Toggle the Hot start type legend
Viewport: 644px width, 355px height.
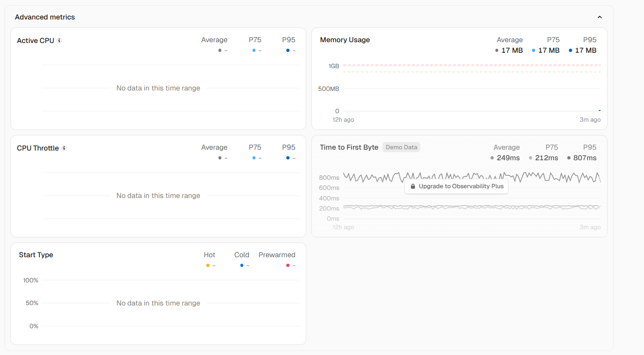[210, 255]
